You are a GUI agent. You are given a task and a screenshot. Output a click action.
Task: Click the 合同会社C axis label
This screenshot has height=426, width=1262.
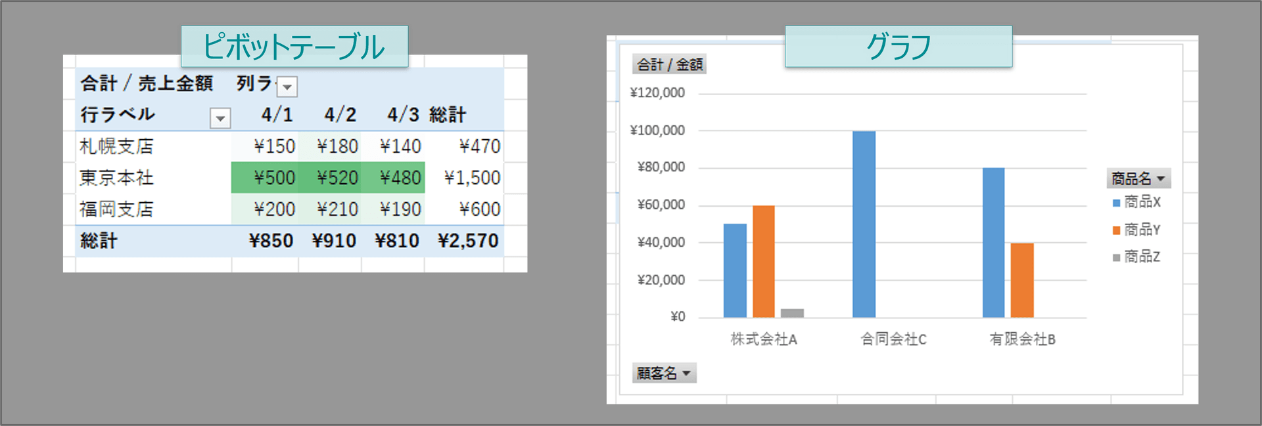click(893, 339)
